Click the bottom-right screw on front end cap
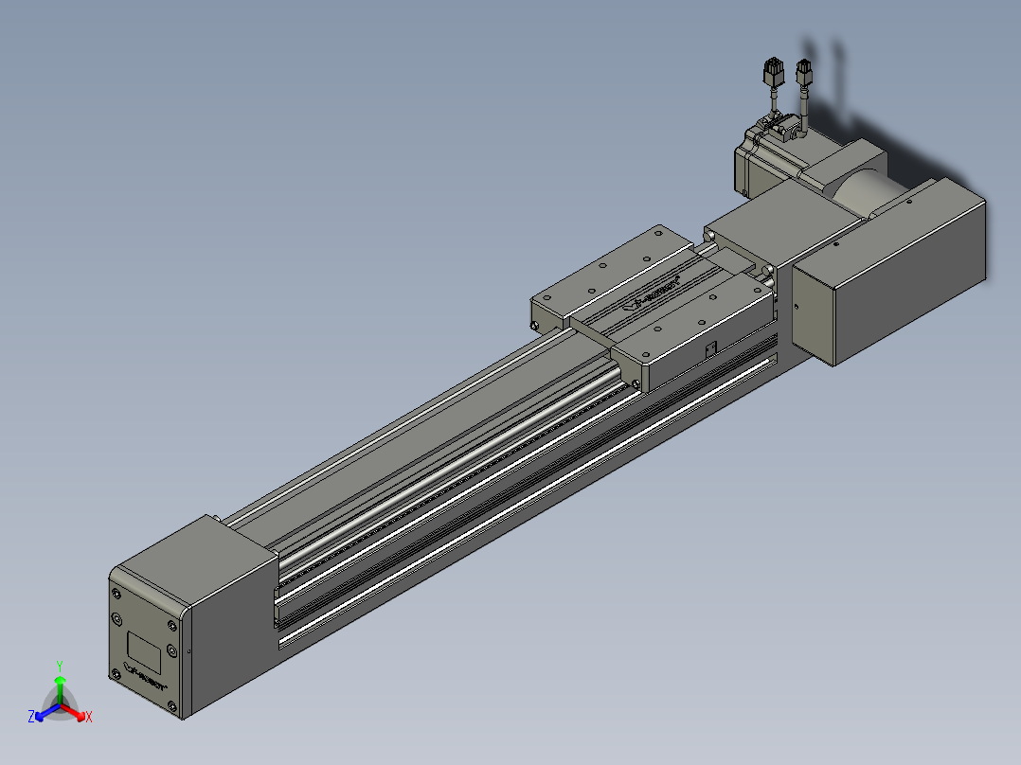Screen dimensions: 1021x765 point(172,707)
